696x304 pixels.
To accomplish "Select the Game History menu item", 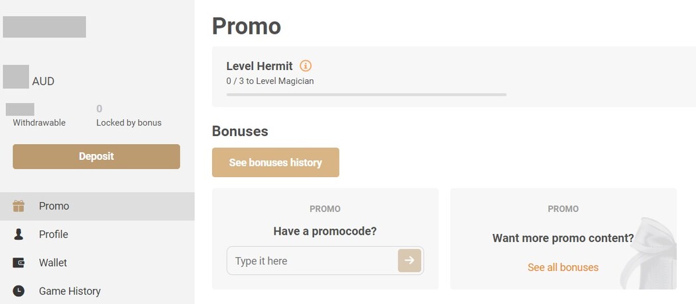I will [70, 291].
